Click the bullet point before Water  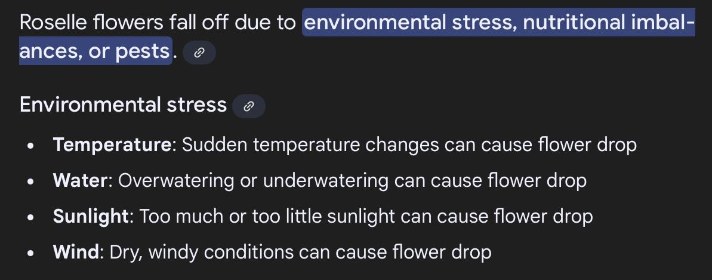point(31,182)
